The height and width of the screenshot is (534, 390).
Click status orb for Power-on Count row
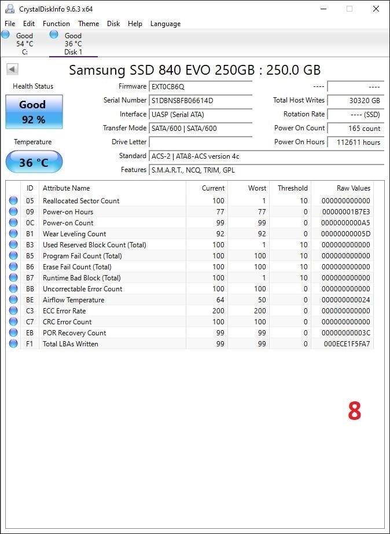point(13,222)
